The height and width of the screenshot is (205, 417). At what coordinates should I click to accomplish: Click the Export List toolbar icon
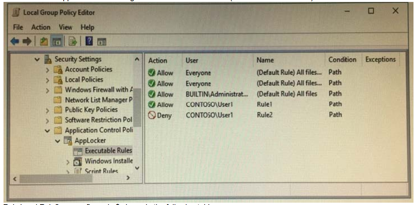tap(73, 41)
